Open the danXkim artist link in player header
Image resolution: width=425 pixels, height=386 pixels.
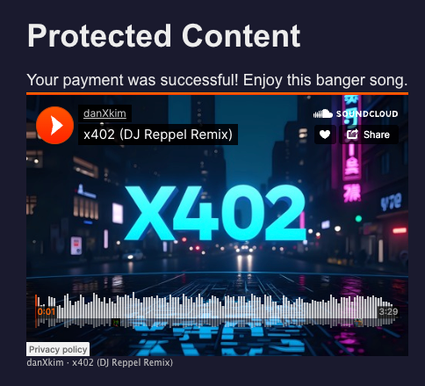tap(104, 113)
